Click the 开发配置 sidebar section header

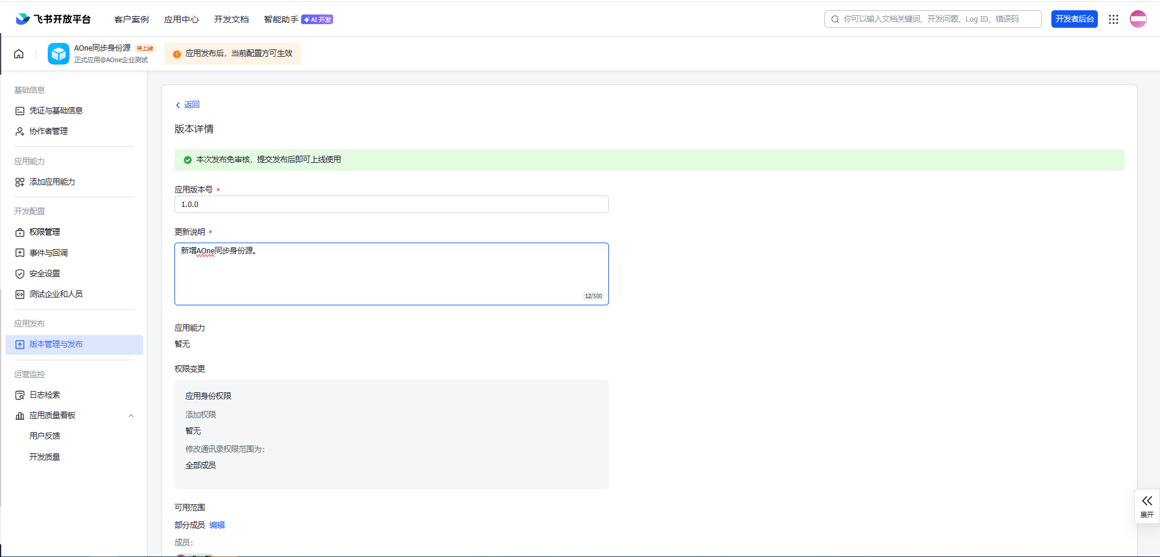point(30,211)
